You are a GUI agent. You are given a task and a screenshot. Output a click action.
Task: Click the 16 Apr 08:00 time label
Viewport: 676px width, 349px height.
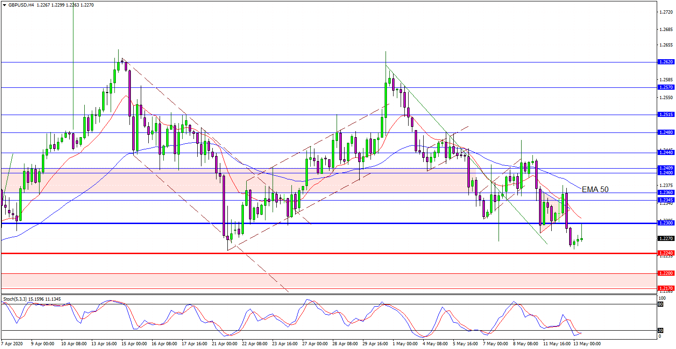tap(164, 343)
